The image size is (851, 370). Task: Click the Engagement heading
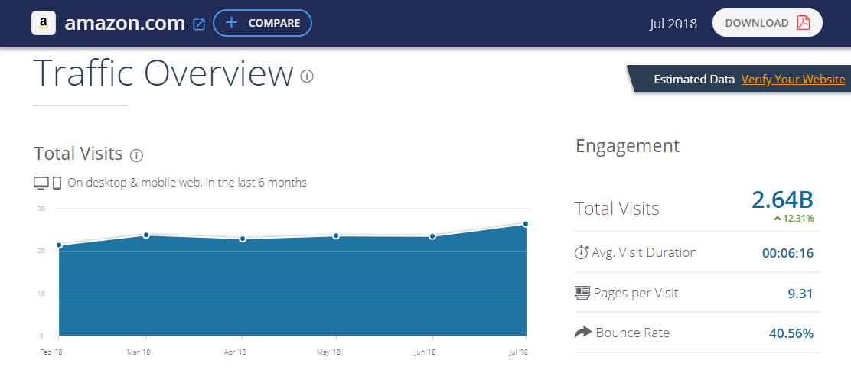click(x=627, y=145)
